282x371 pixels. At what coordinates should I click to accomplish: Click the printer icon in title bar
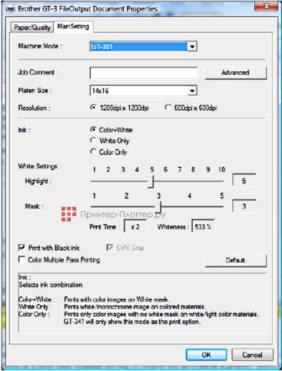[5, 9]
